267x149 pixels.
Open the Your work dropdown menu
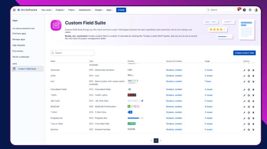(47, 10)
